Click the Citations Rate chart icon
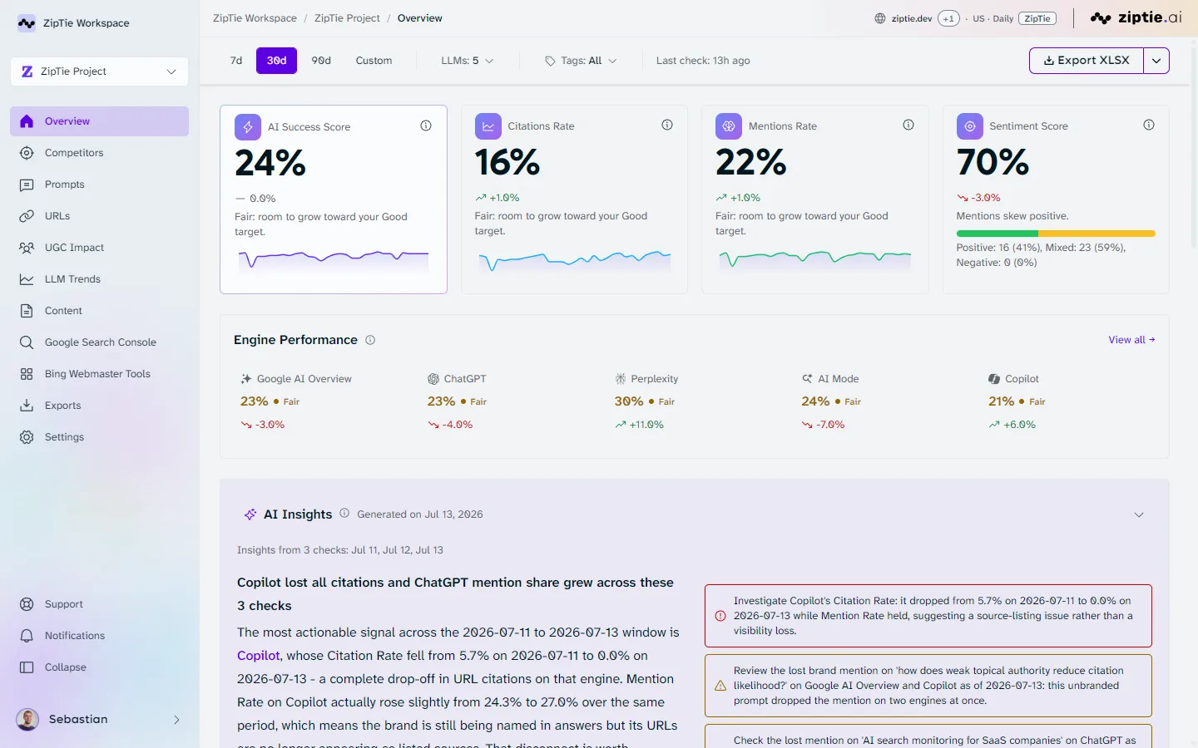Image resolution: width=1198 pixels, height=748 pixels. click(x=488, y=126)
